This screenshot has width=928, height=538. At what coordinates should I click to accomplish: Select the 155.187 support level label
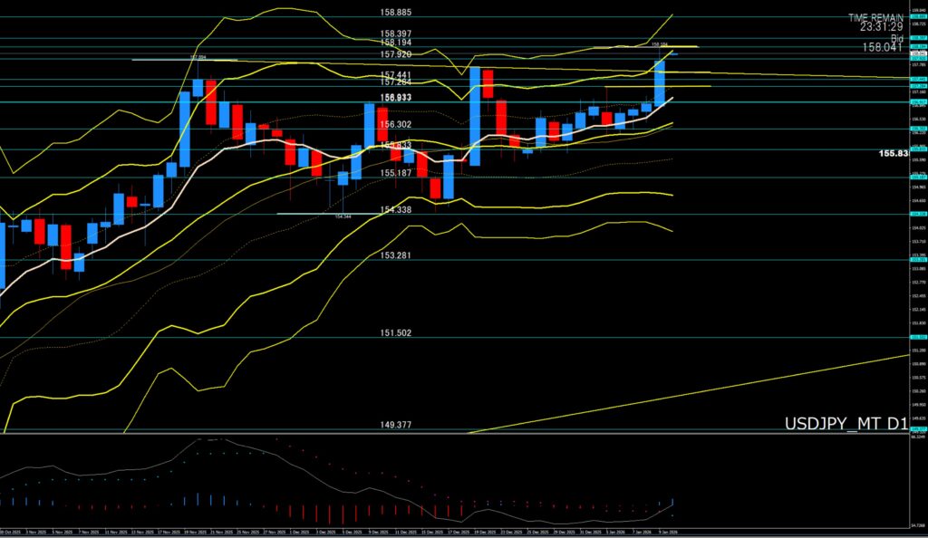click(396, 173)
